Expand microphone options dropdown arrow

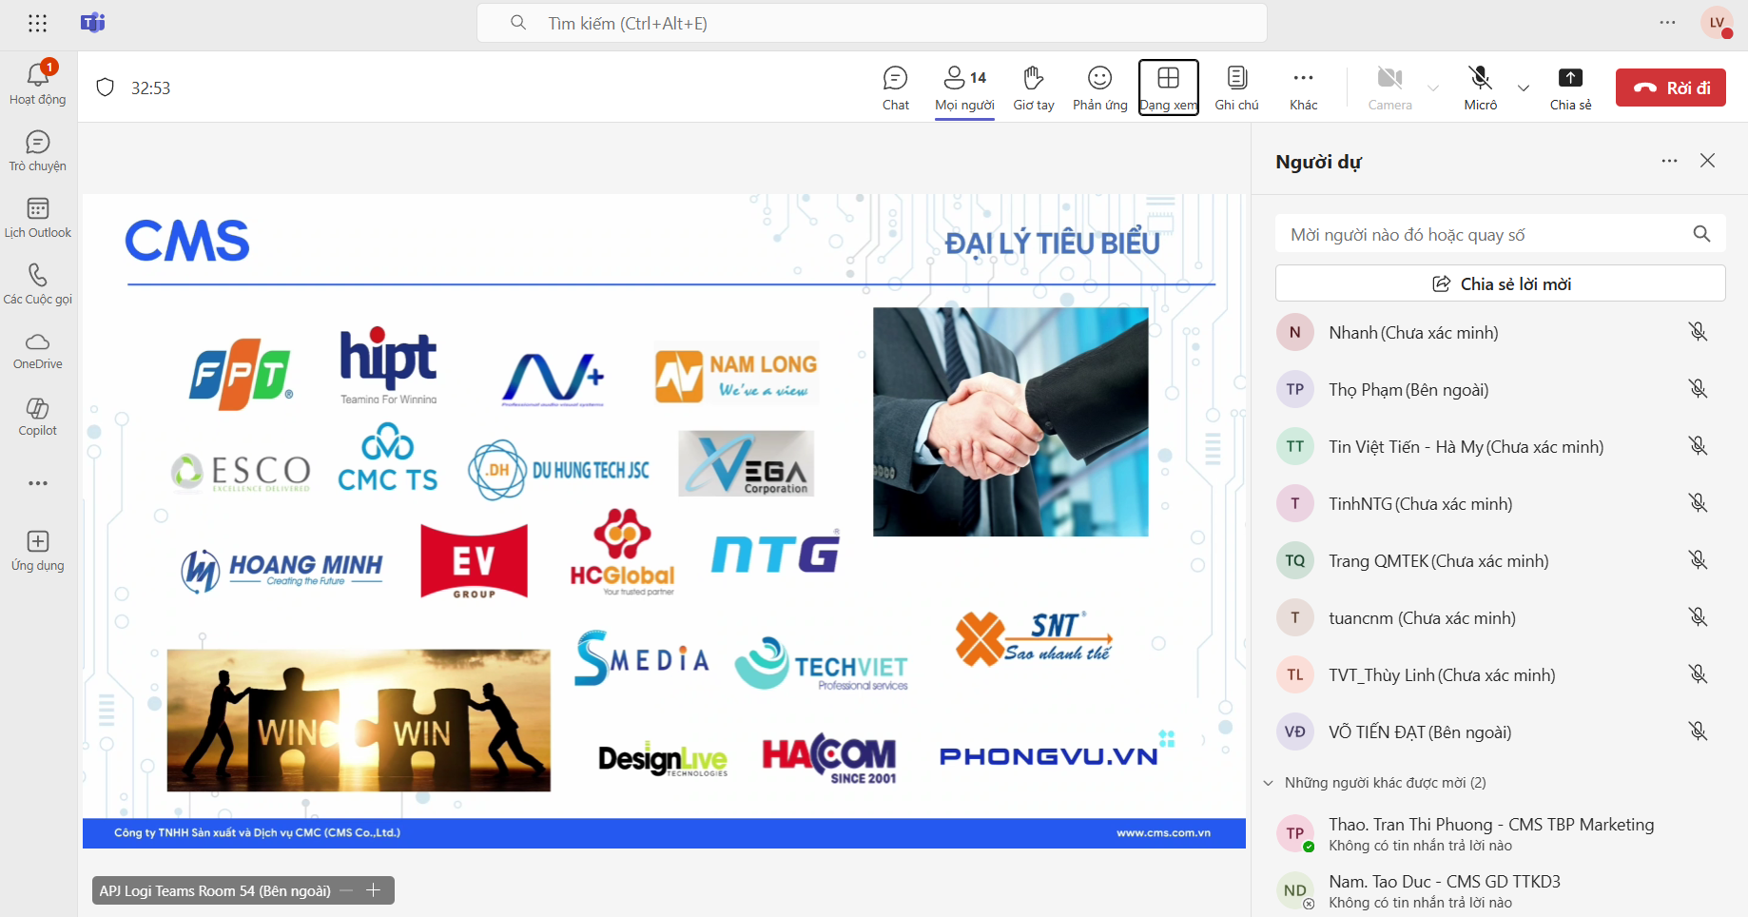1524,88
